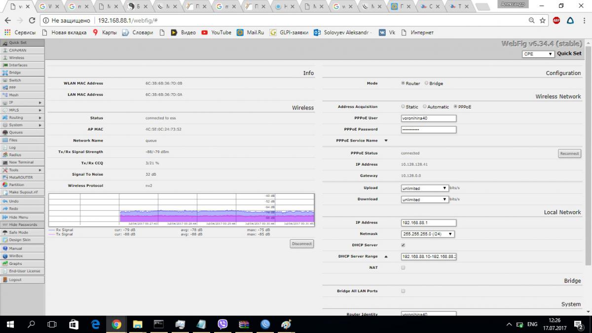Open the Upload speed dropdown

point(424,188)
